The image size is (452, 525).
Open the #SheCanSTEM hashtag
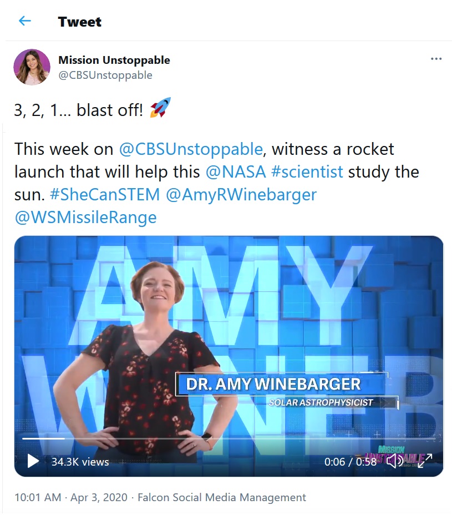105,195
